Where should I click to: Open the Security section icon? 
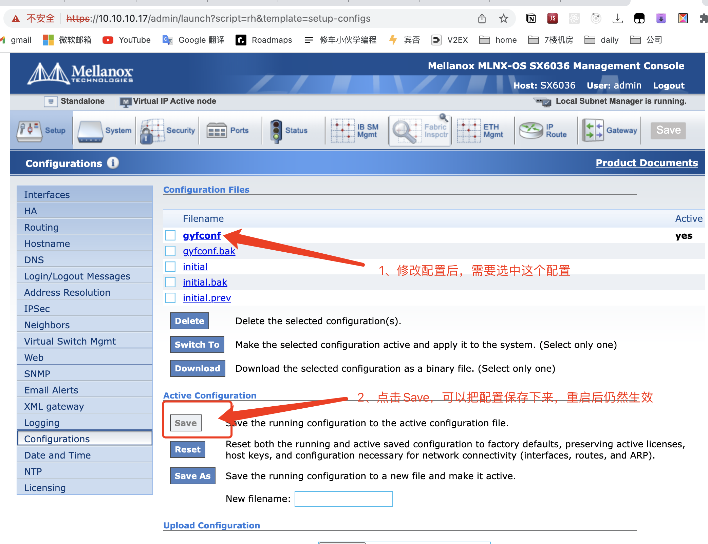pyautogui.click(x=153, y=131)
